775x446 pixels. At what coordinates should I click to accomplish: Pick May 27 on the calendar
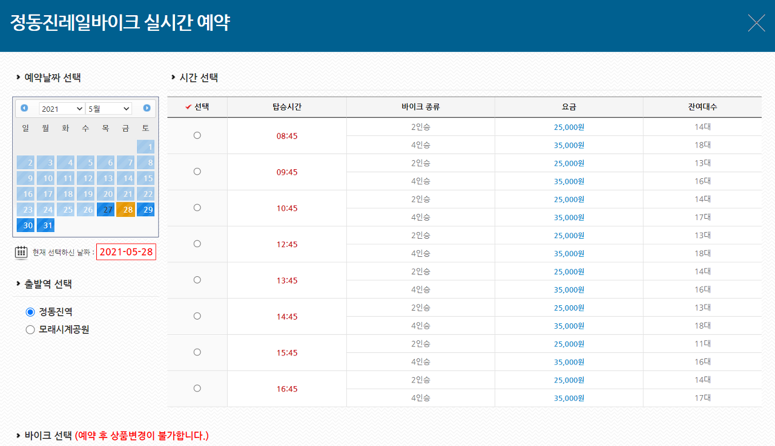105,210
